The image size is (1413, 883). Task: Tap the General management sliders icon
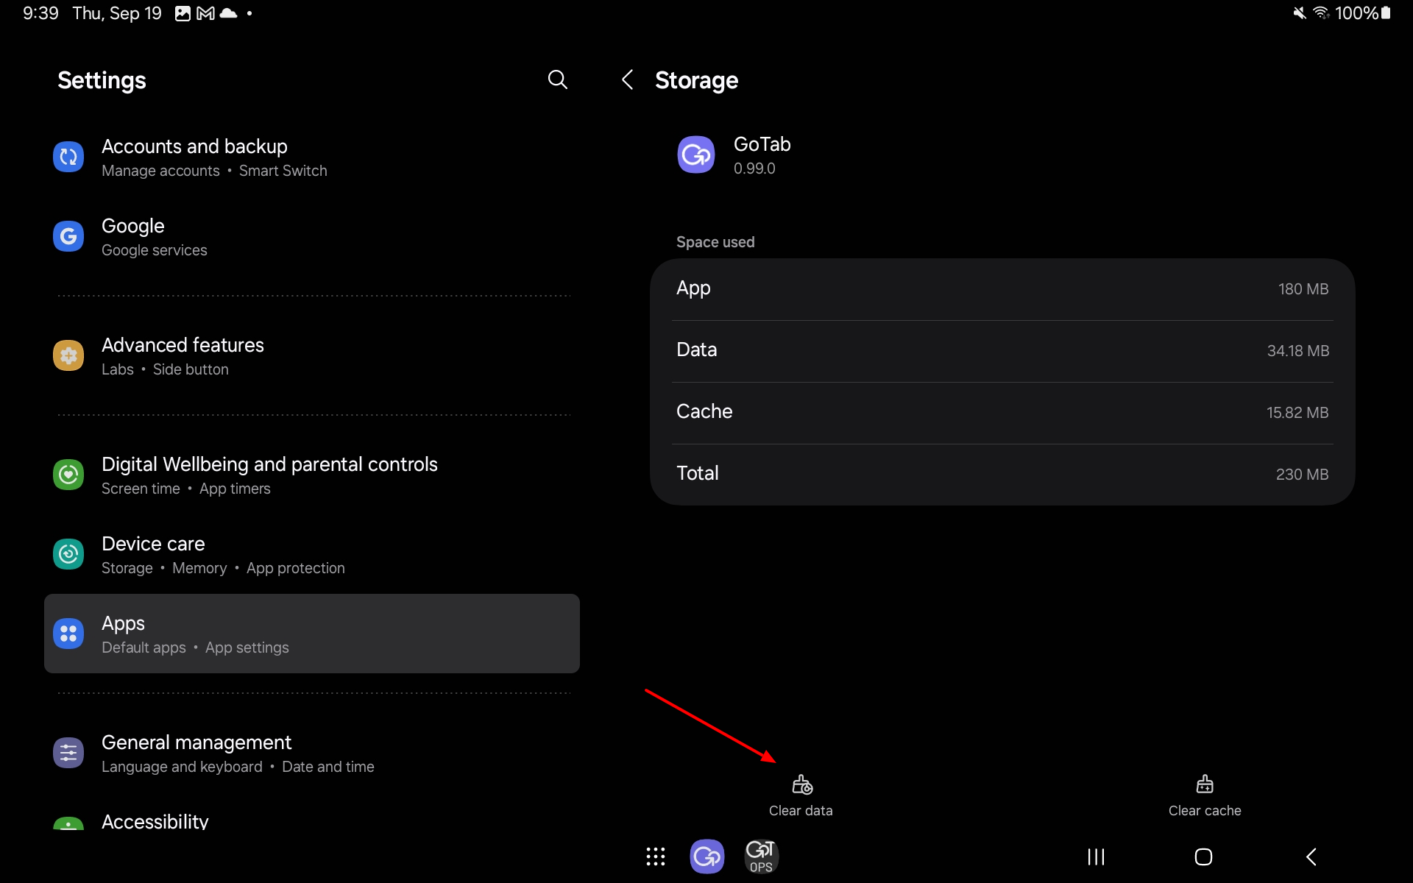coord(68,752)
